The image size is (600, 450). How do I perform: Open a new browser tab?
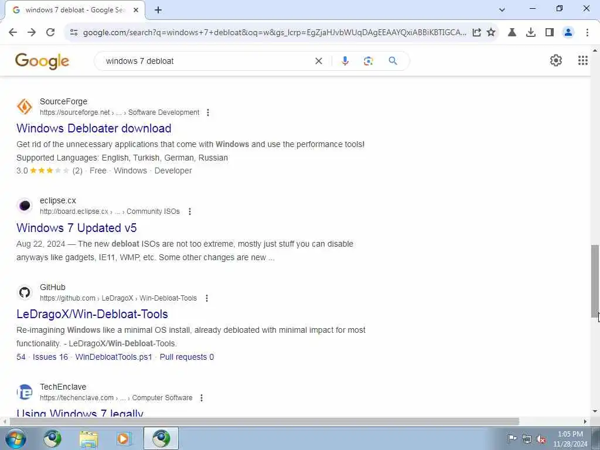(x=158, y=10)
